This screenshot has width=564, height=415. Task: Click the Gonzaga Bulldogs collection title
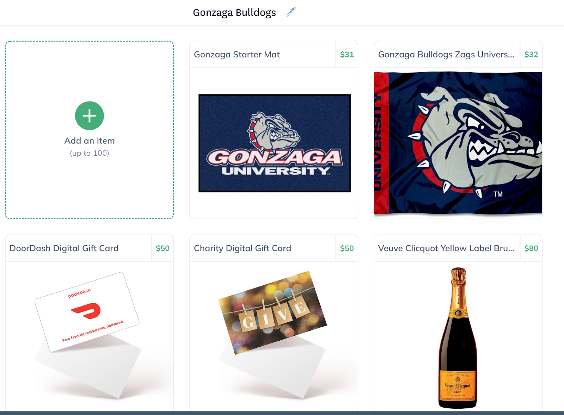coord(234,12)
